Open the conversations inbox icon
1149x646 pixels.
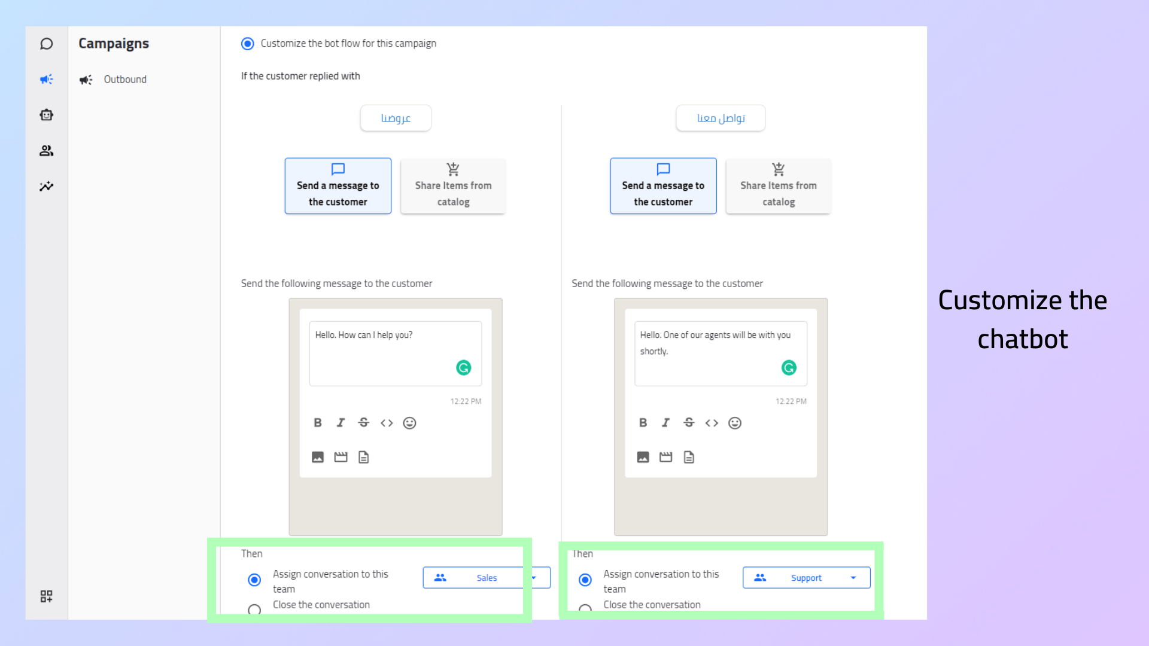46,43
